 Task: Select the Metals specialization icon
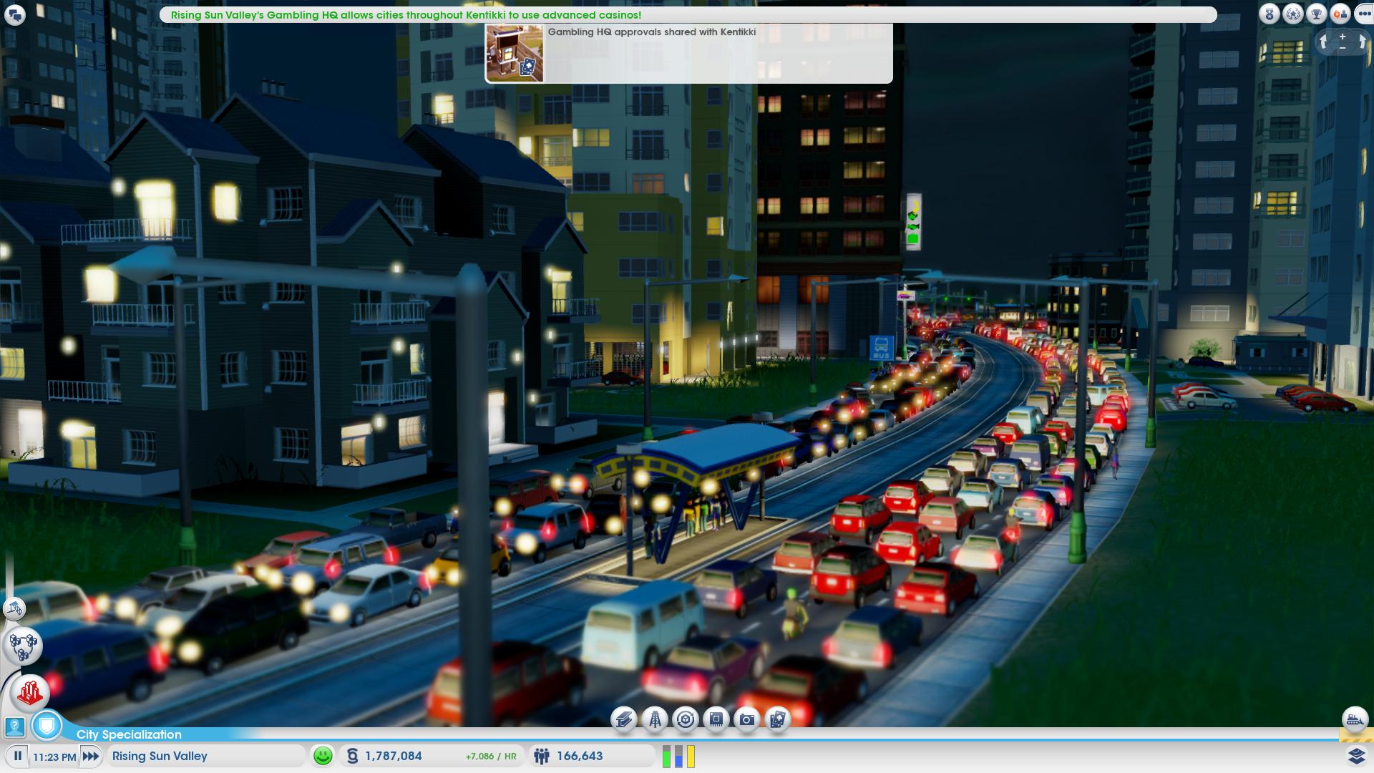tap(624, 719)
